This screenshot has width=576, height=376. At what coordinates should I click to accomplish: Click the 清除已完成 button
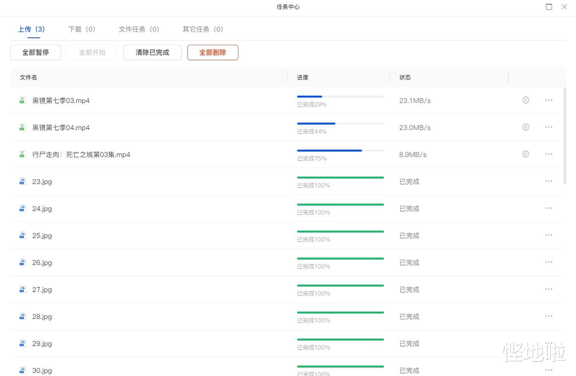pos(152,52)
